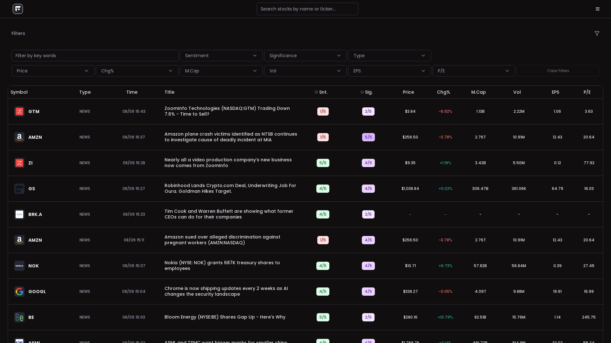Open the Type filter dropdown
This screenshot has height=343, width=611.
[390, 56]
